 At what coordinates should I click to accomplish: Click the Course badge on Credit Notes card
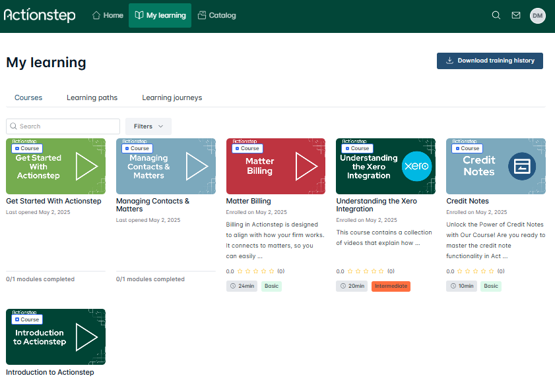point(467,148)
